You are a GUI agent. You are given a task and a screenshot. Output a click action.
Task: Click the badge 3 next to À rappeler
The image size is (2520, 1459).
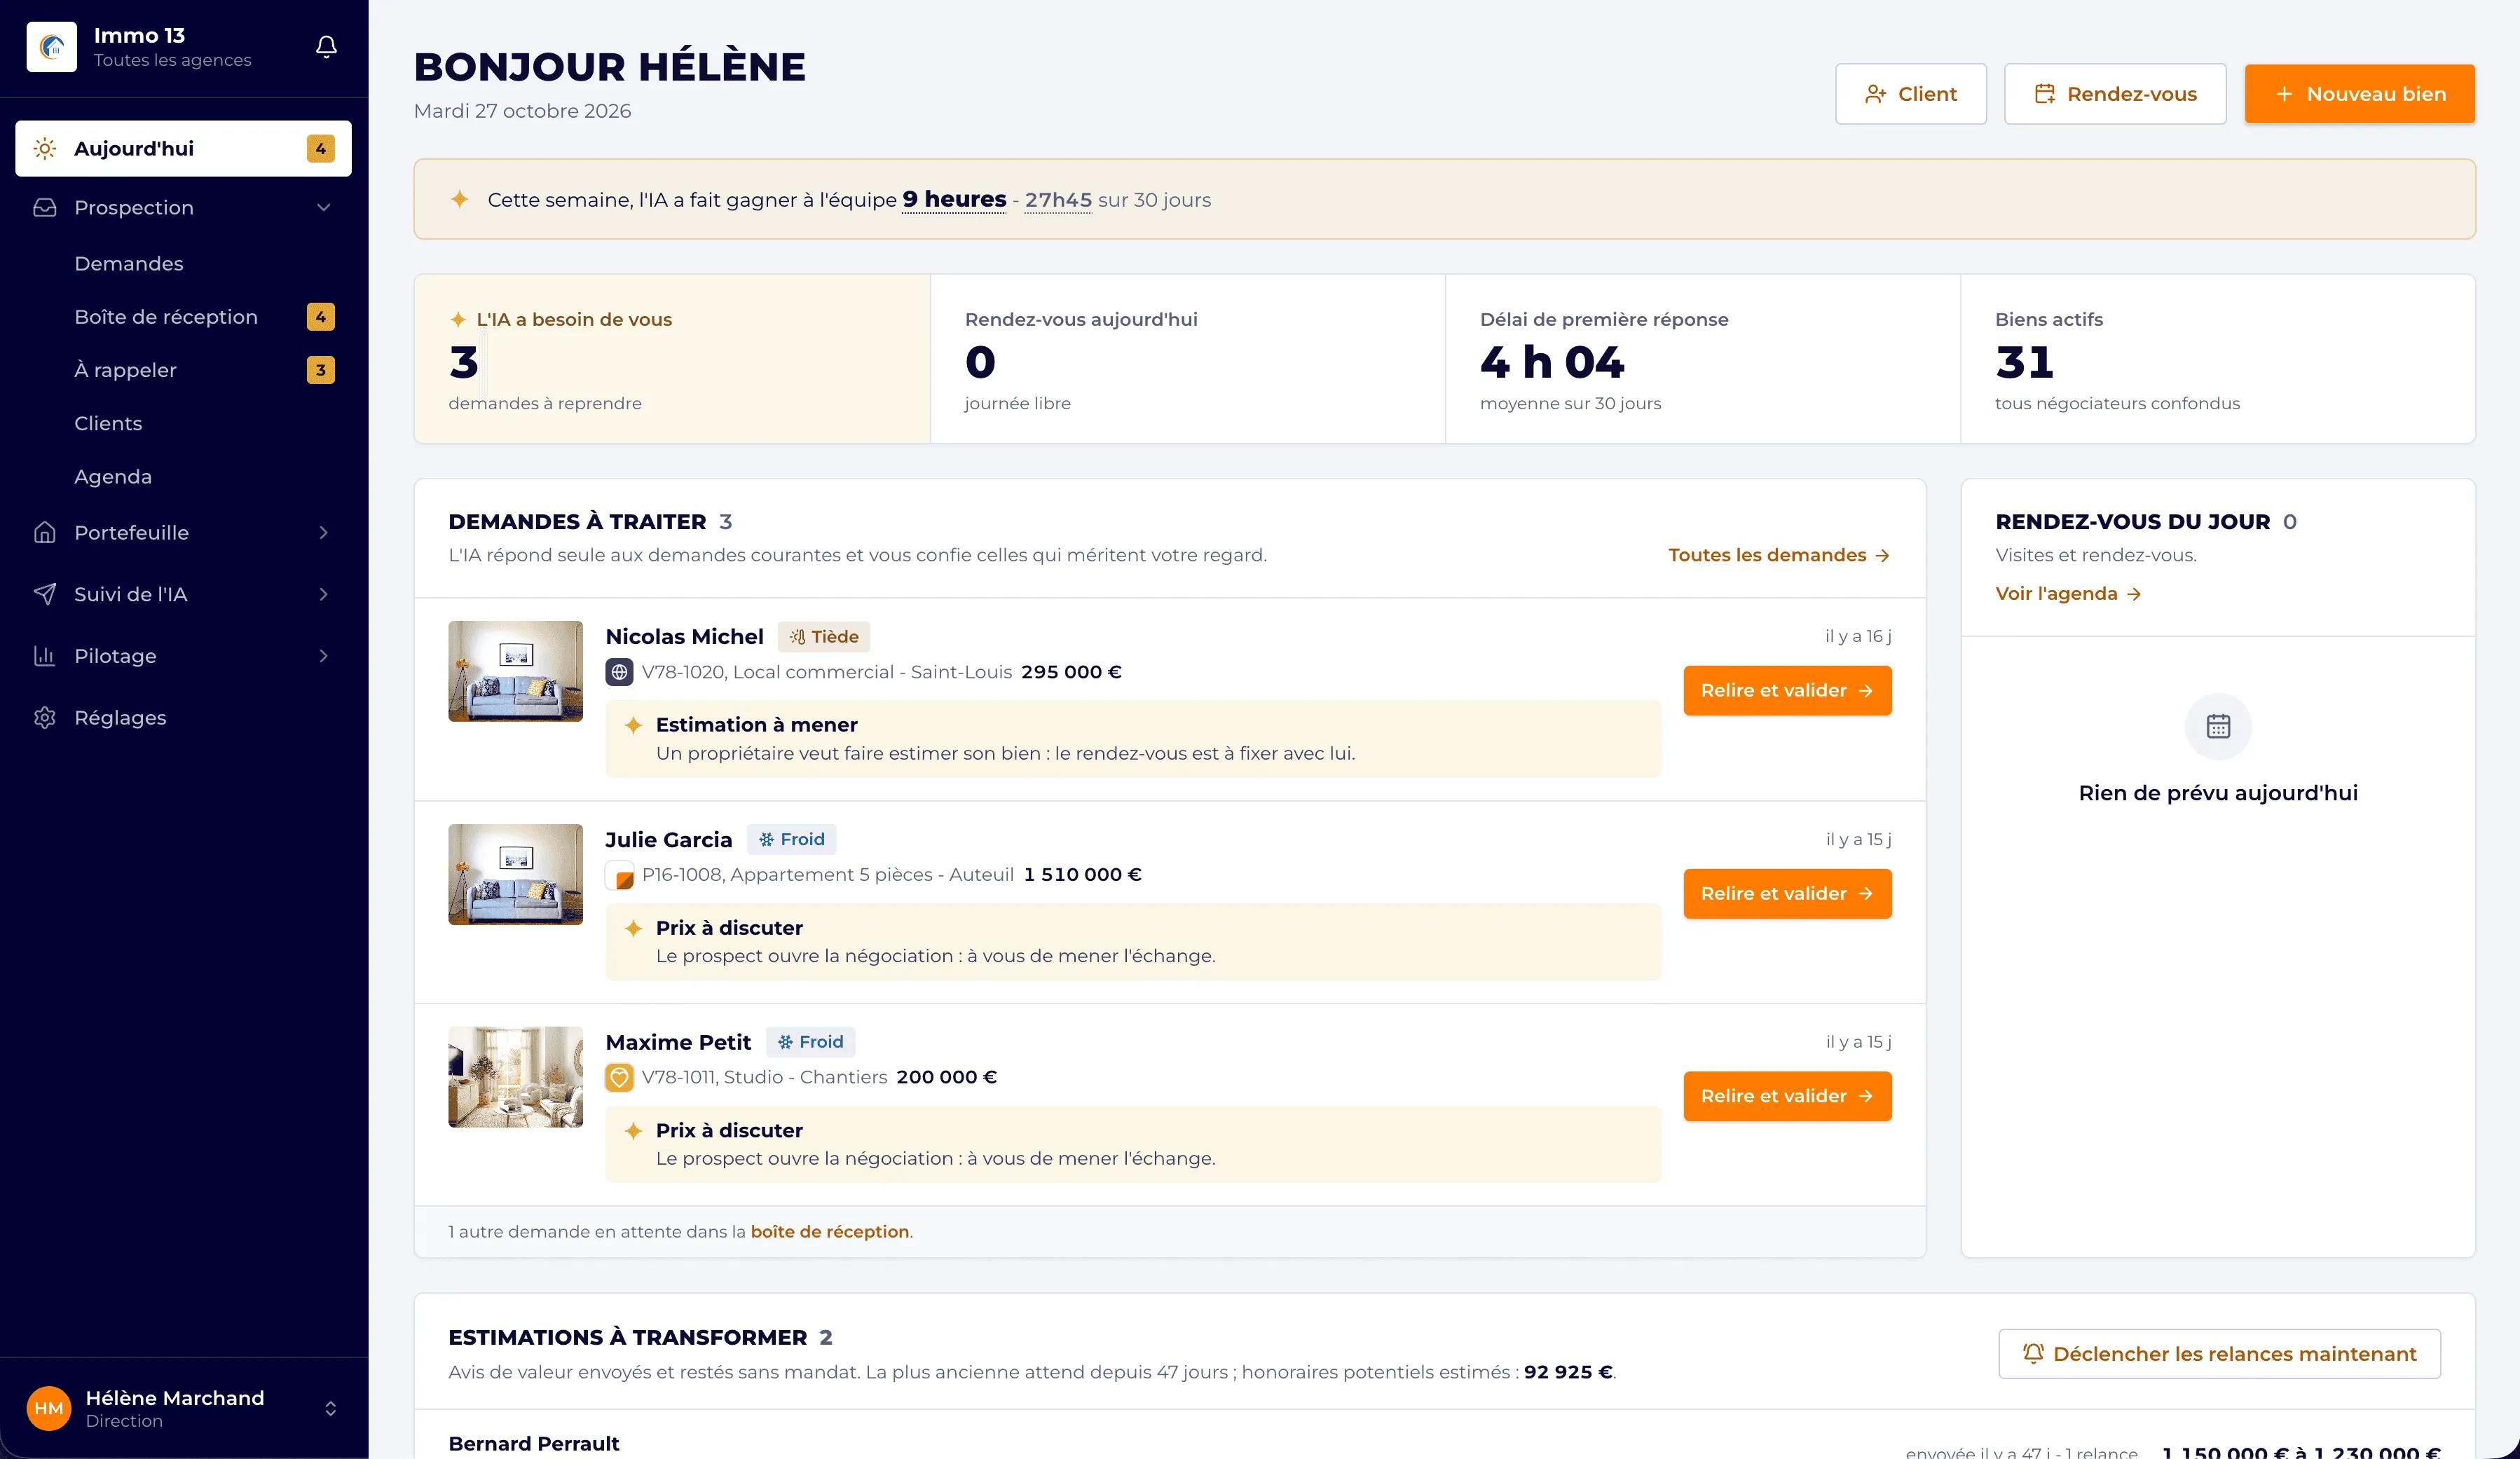pyautogui.click(x=320, y=370)
